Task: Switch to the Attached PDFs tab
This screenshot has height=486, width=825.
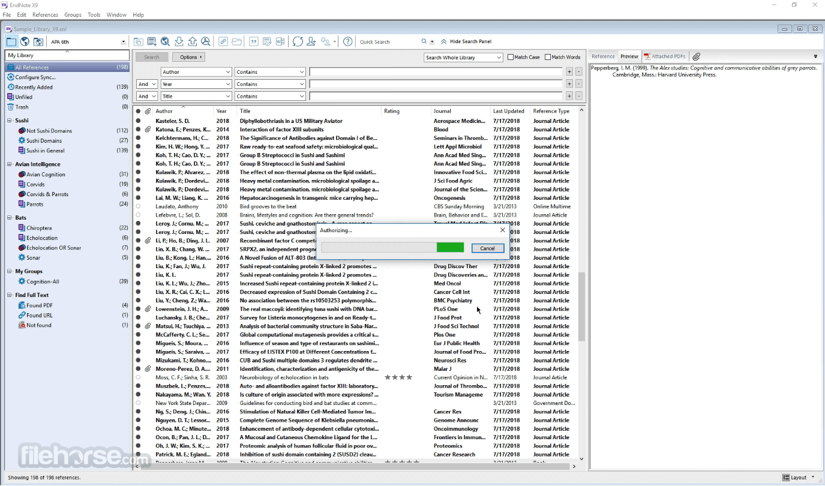Action: pos(664,56)
